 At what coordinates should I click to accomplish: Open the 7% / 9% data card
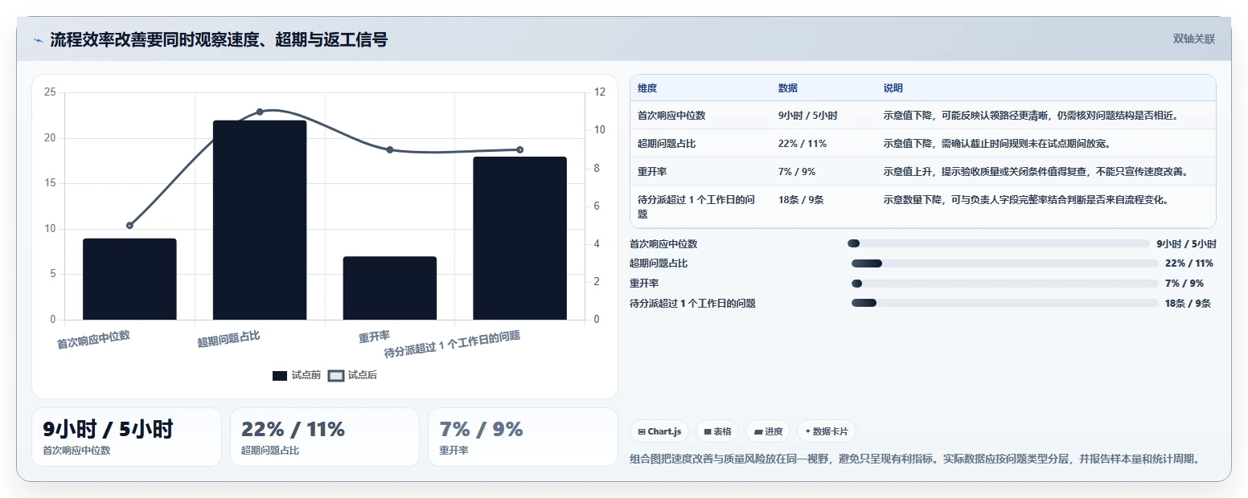(x=523, y=437)
